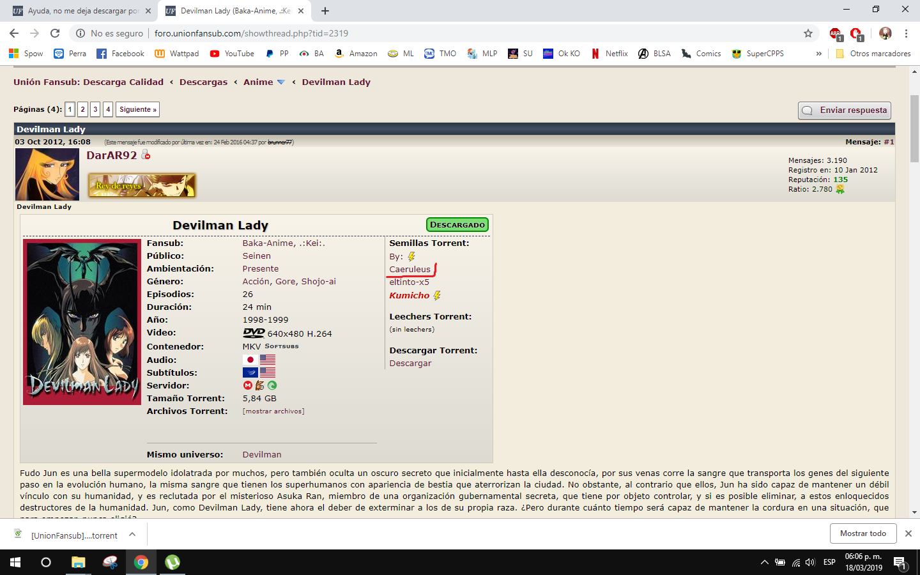Image resolution: width=920 pixels, height=575 pixels.
Task: Switch to the Ayuda, no me deja descargar tab
Action: [x=81, y=11]
